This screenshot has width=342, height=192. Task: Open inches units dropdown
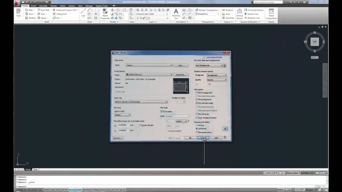(181, 121)
